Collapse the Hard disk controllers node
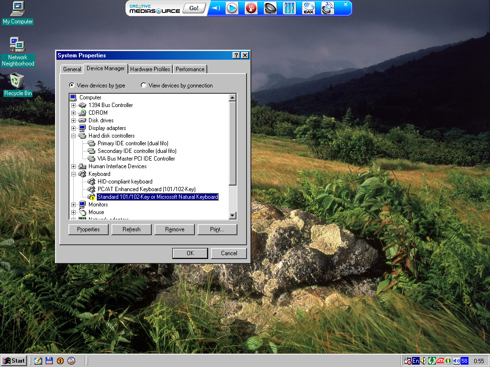 [x=73, y=136]
